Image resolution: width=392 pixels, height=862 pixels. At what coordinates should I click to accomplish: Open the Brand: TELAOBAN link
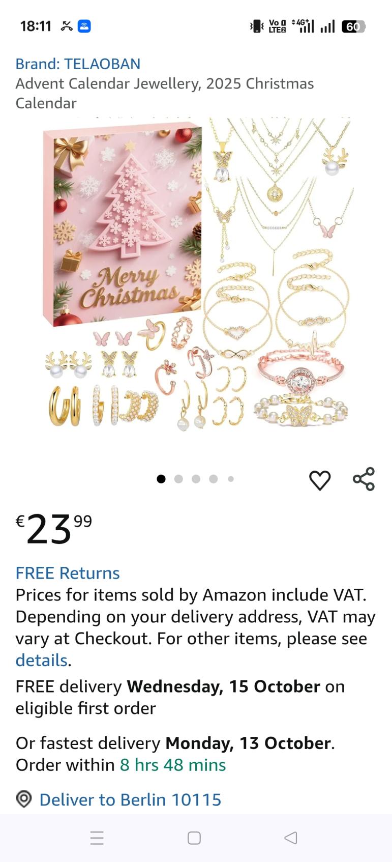click(x=78, y=64)
